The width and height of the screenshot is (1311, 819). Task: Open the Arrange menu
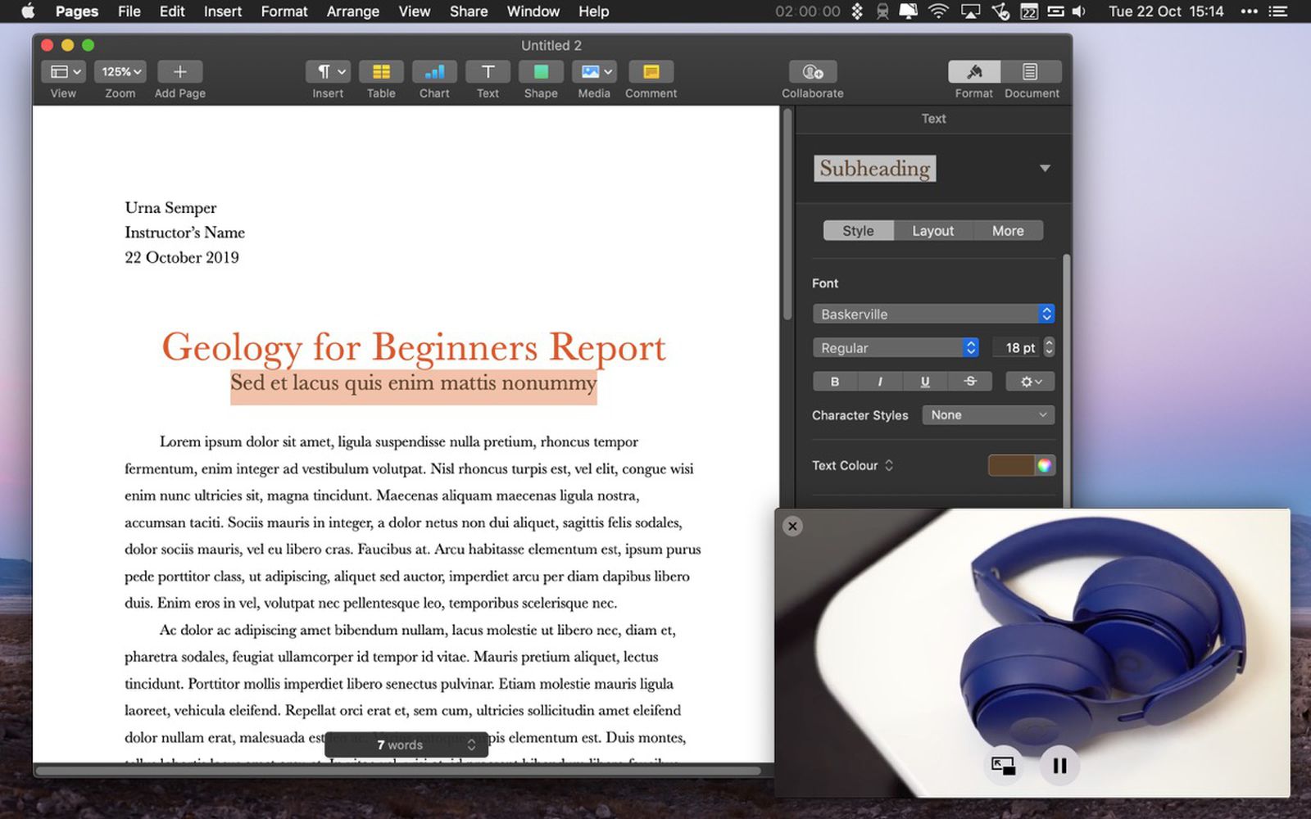pyautogui.click(x=352, y=11)
